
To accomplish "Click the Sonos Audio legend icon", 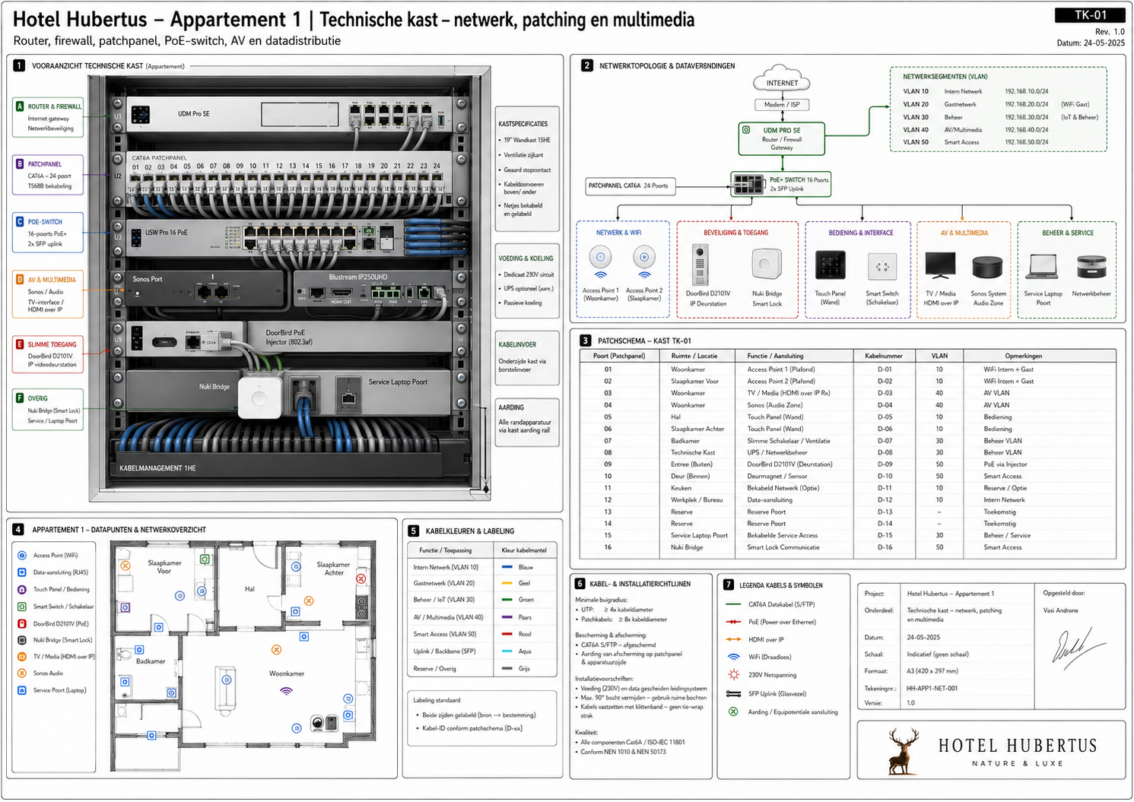I will coord(22,674).
